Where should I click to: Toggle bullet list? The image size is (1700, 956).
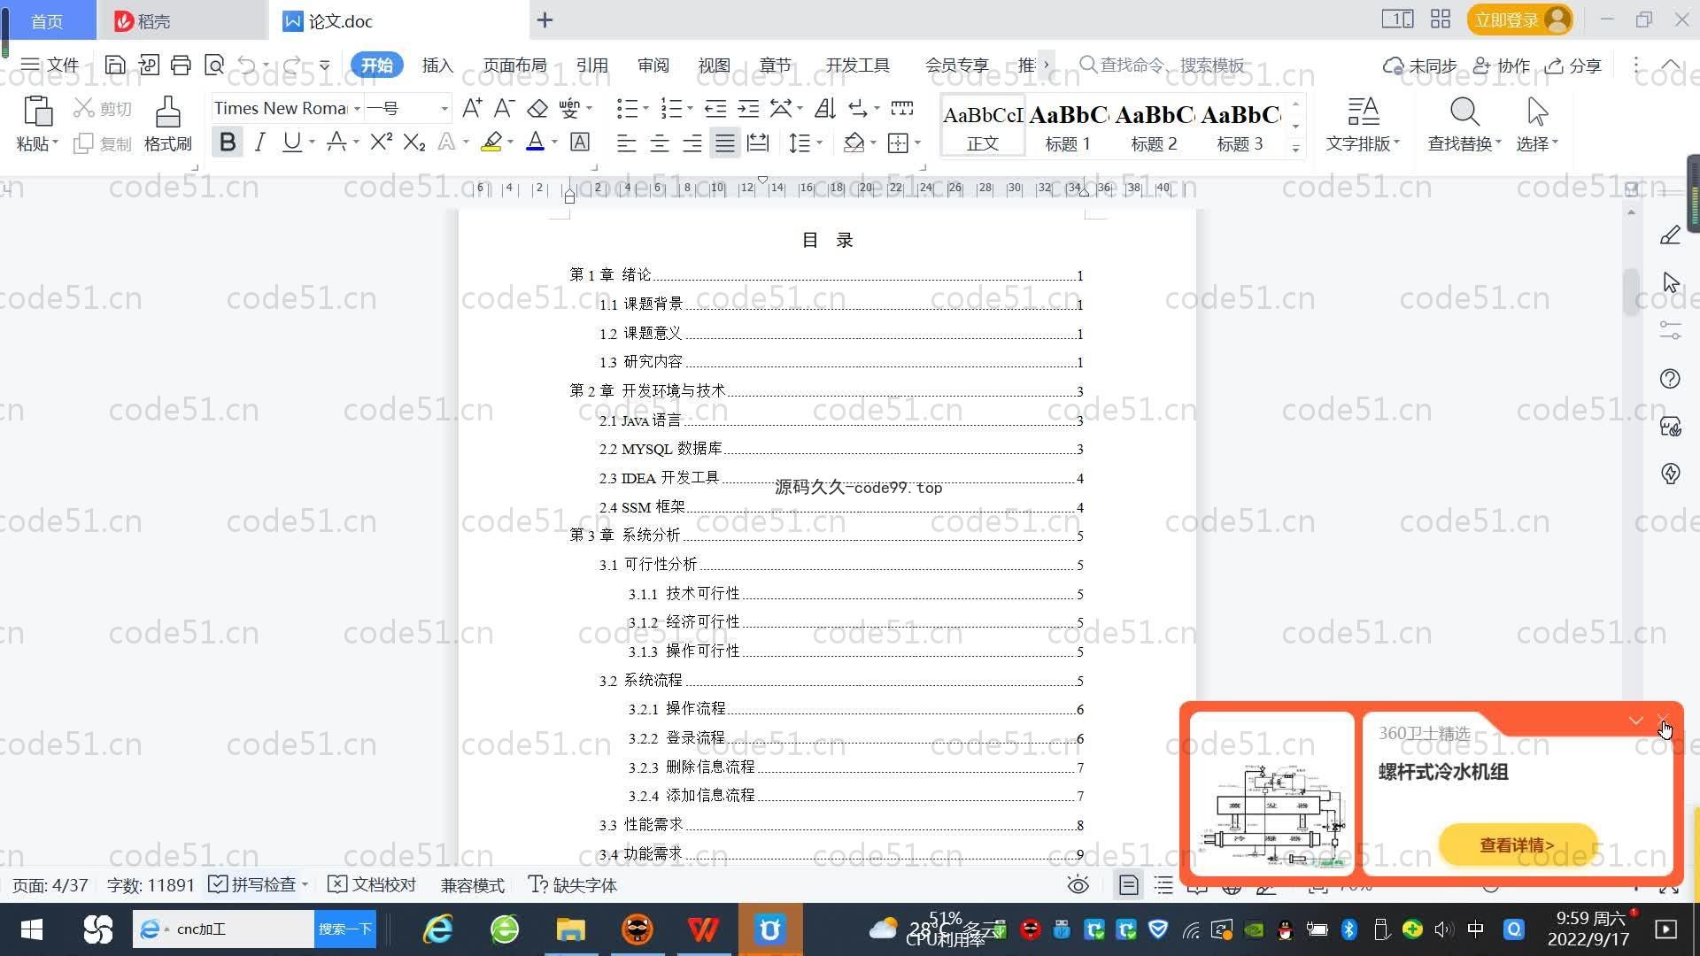(627, 108)
